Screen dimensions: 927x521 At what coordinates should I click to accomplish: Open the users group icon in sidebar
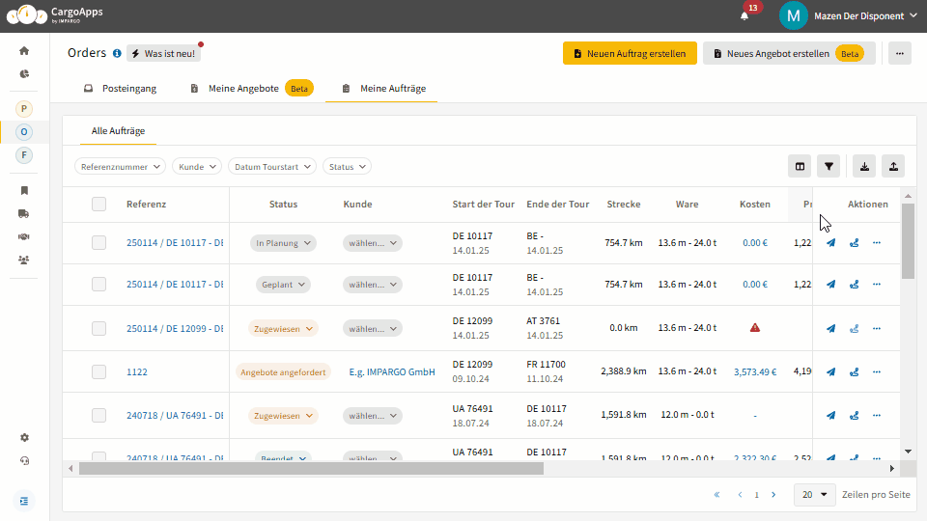pyautogui.click(x=24, y=260)
